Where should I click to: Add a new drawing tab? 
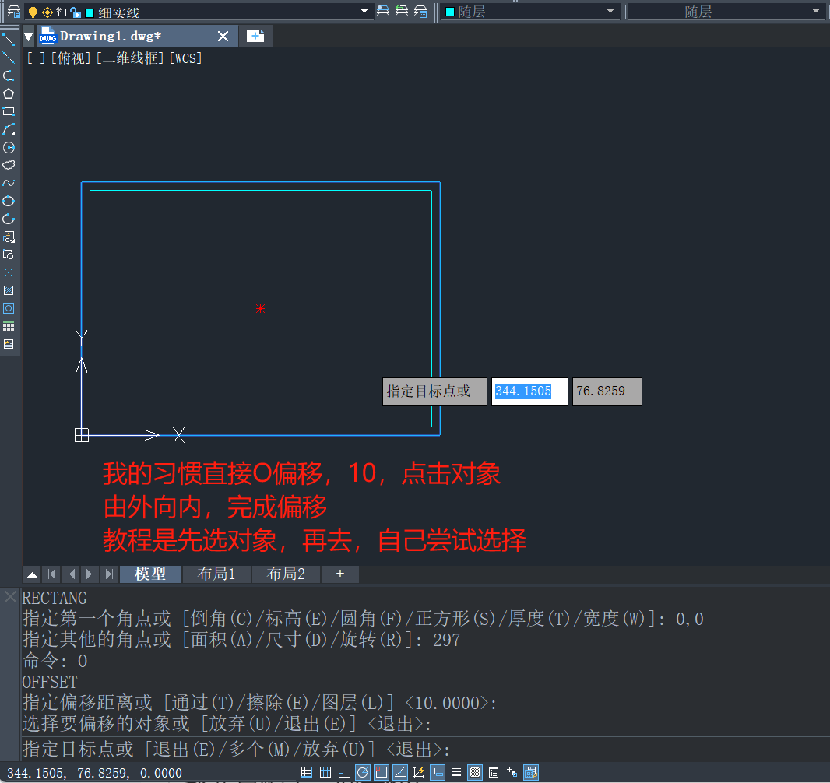coord(255,36)
